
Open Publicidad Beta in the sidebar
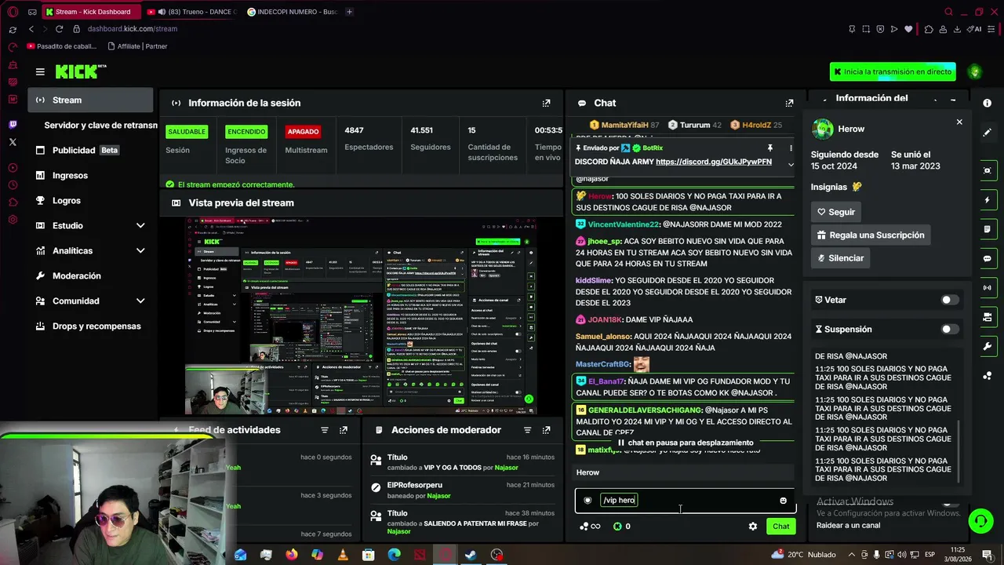pyautogui.click(x=91, y=151)
